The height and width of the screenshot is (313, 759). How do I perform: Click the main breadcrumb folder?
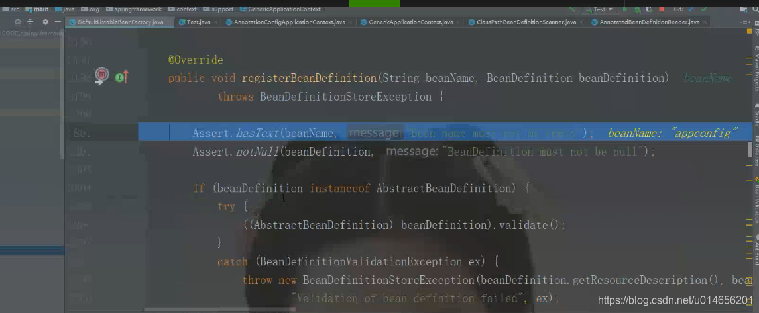click(36, 9)
